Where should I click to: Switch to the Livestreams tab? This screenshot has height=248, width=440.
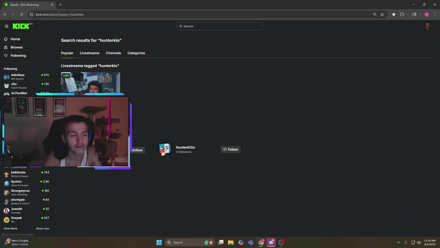[x=89, y=53]
